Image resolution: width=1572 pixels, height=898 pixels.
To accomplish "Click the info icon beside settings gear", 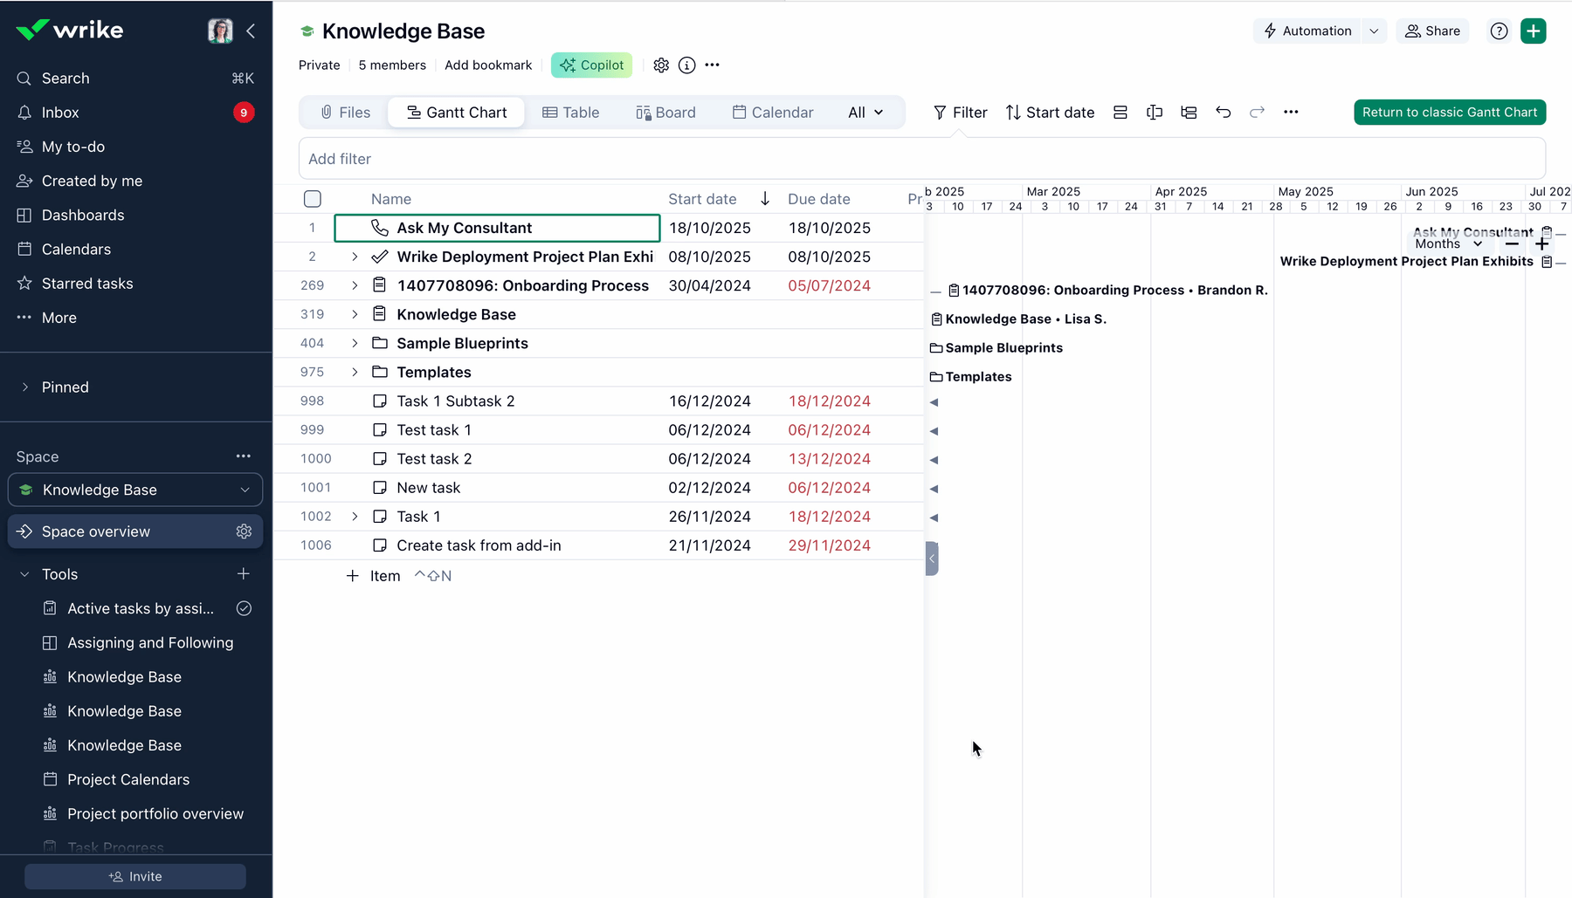I will pyautogui.click(x=687, y=65).
